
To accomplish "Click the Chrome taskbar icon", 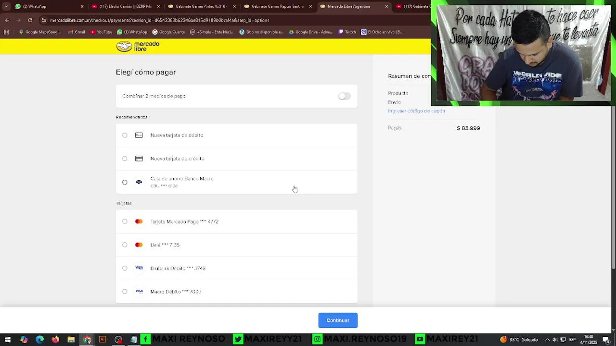I will (x=87, y=340).
